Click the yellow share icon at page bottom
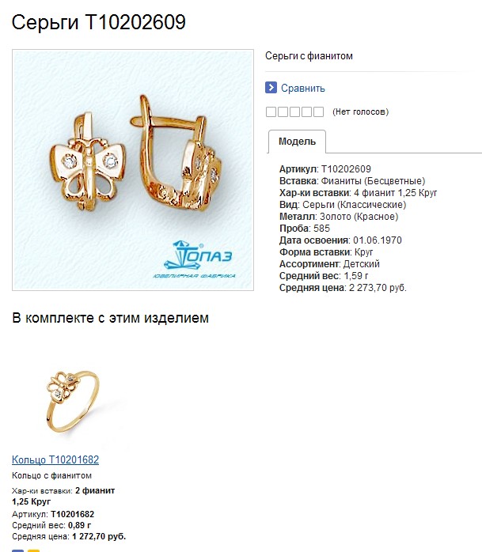The image size is (482, 552). [34, 550]
